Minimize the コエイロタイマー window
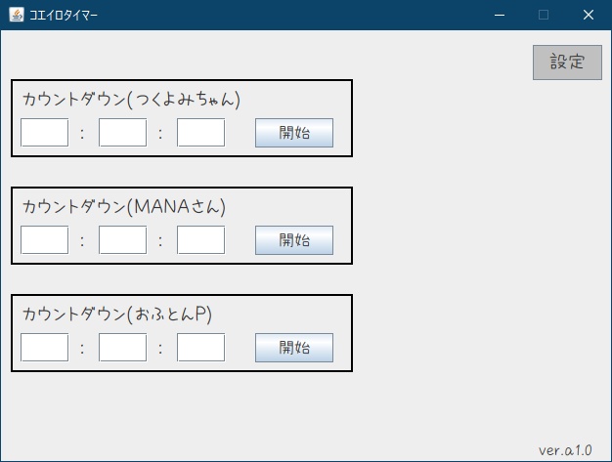The width and height of the screenshot is (612, 462). [500, 15]
